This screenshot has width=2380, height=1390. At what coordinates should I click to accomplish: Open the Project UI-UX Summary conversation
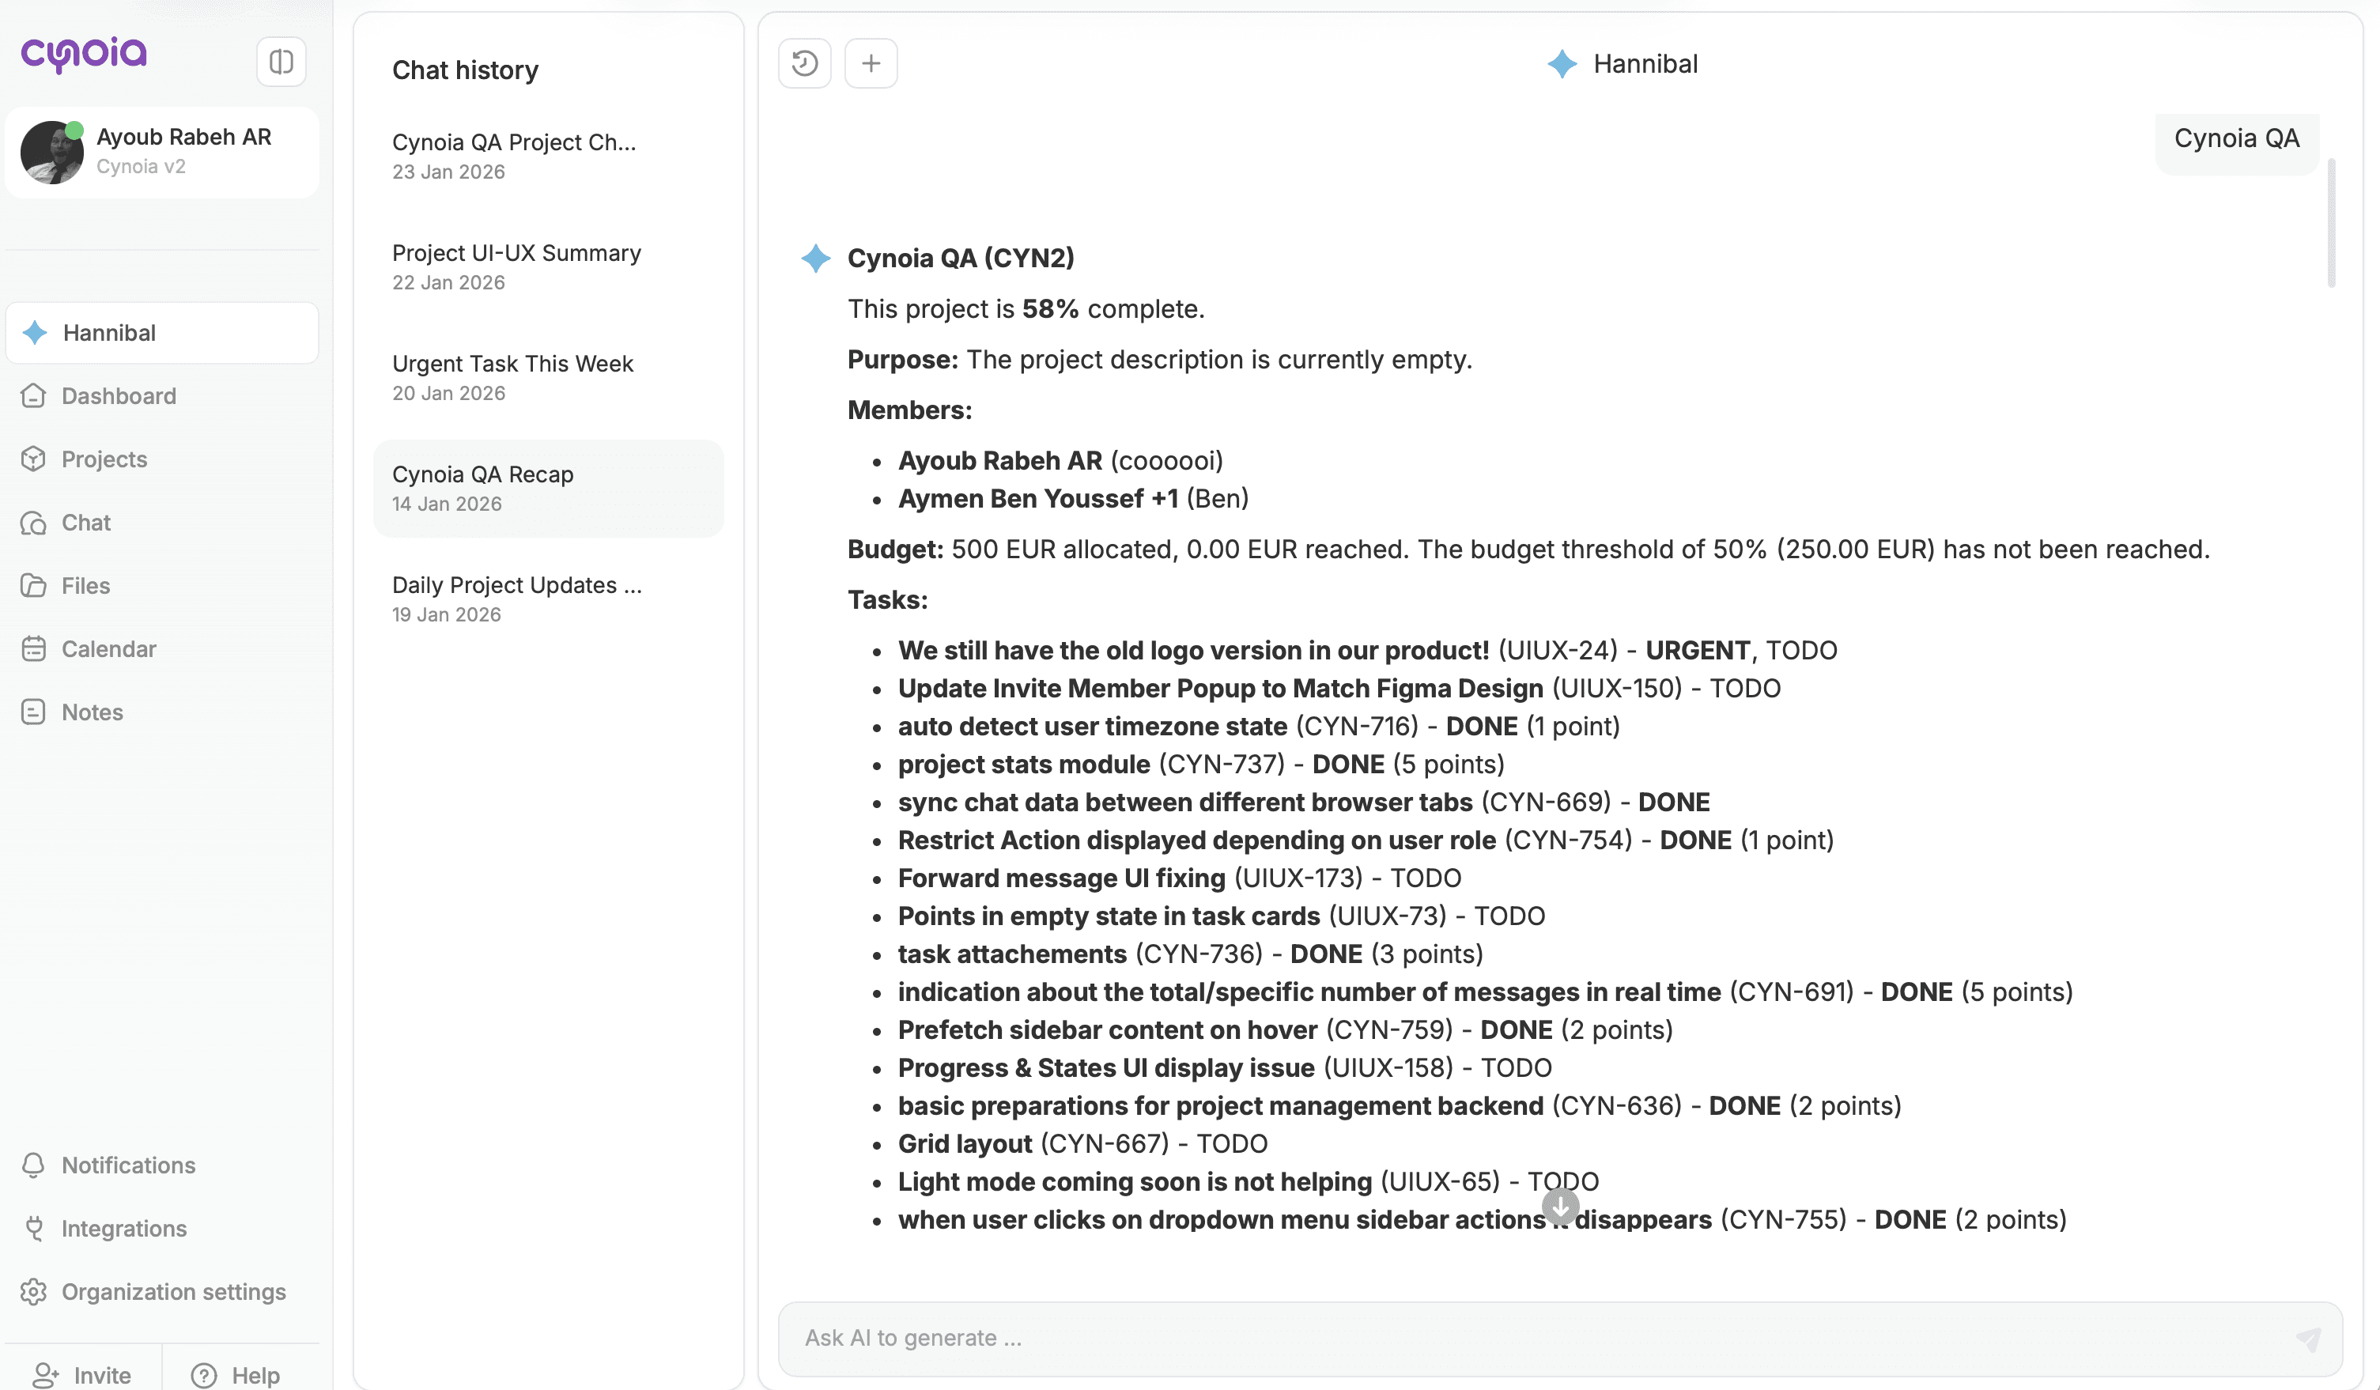click(x=516, y=266)
